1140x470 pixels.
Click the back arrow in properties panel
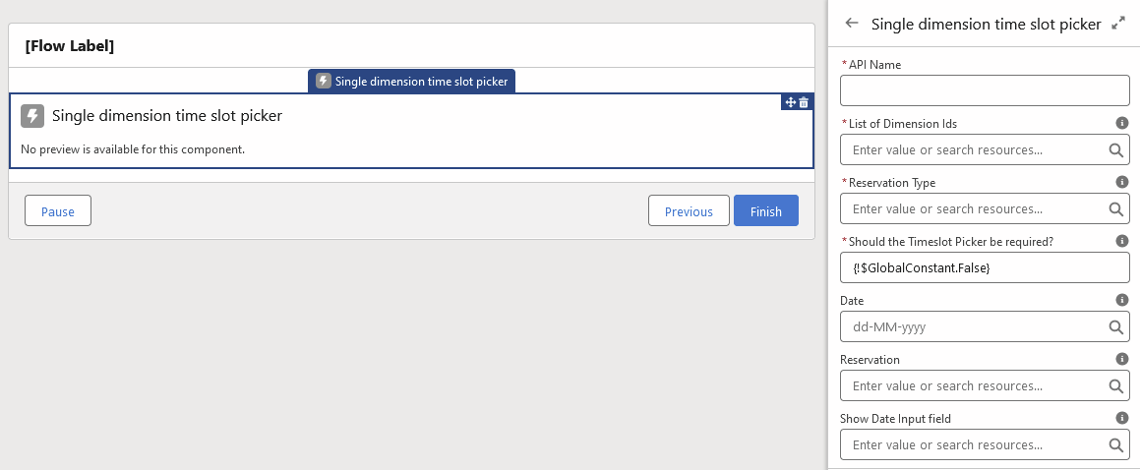click(x=852, y=24)
